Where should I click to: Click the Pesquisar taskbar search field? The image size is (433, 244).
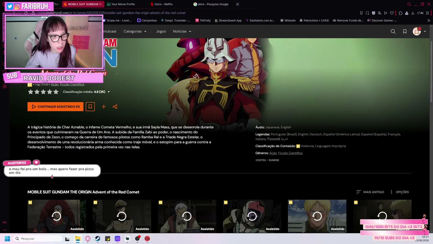click(x=38, y=239)
